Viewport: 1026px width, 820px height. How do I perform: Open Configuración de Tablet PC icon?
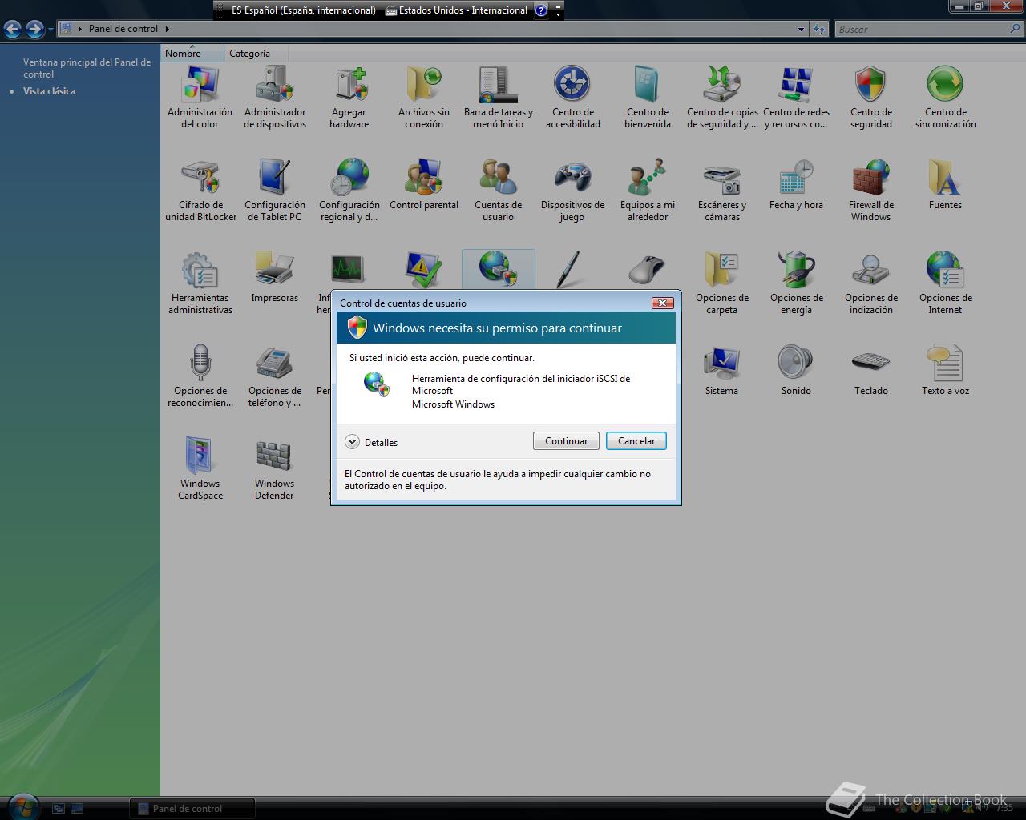pos(275,190)
